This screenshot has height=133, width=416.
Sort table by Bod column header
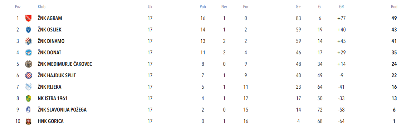coord(394,7)
